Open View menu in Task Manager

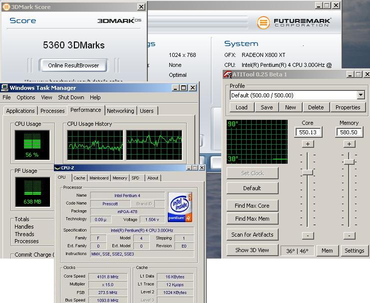pos(46,97)
